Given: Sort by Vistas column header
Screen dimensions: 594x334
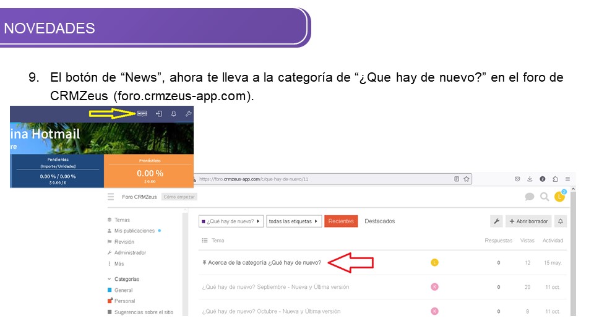Looking at the screenshot, I should tap(527, 241).
